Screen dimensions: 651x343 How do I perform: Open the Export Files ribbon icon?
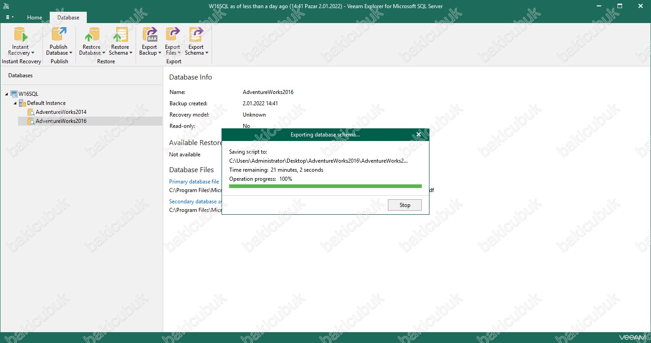coord(172,35)
